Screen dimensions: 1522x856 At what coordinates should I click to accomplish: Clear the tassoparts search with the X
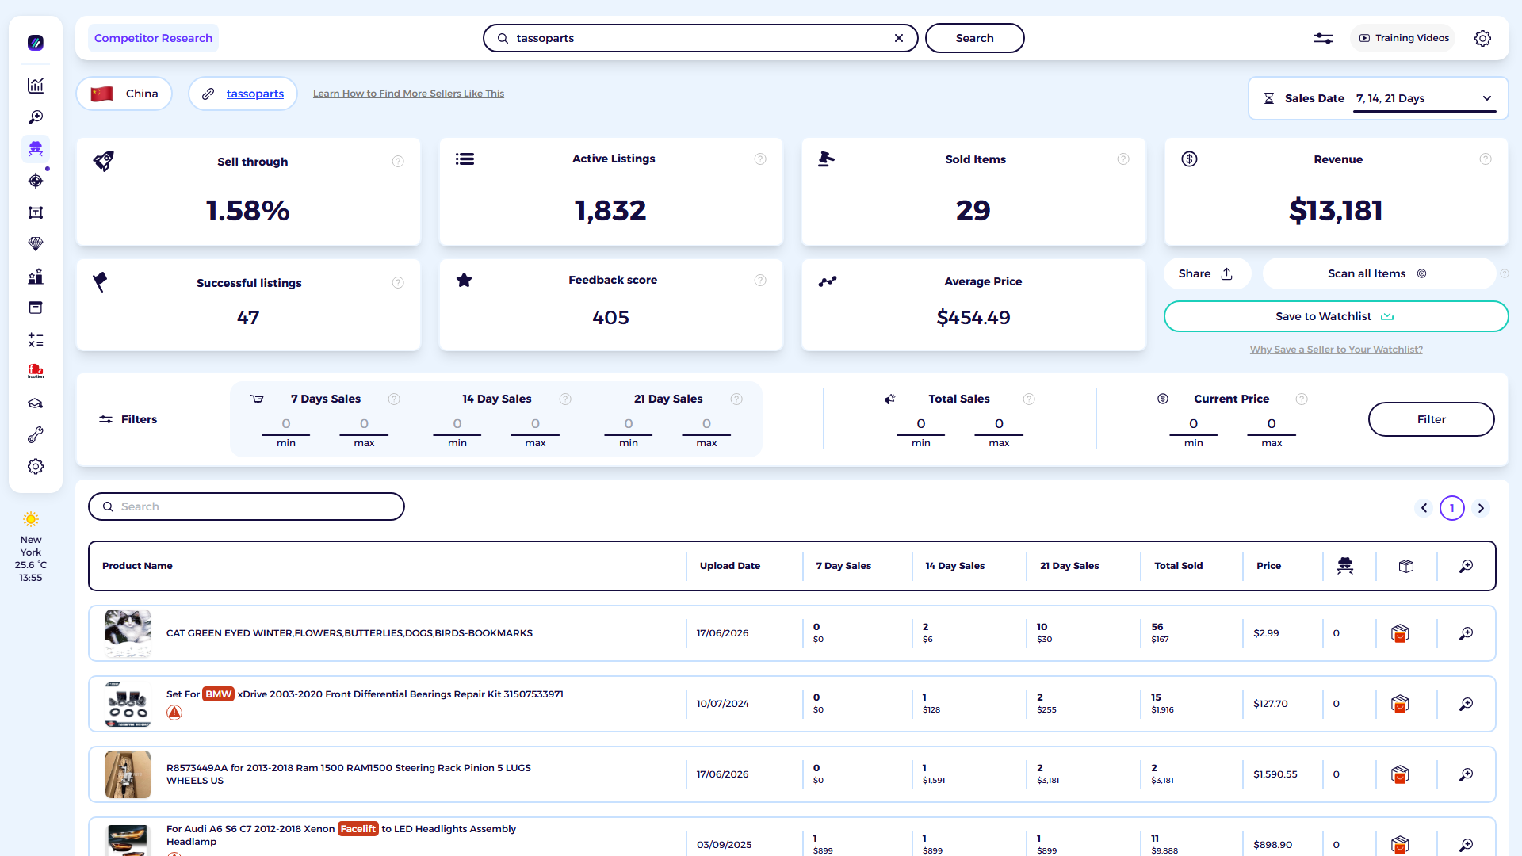point(899,38)
